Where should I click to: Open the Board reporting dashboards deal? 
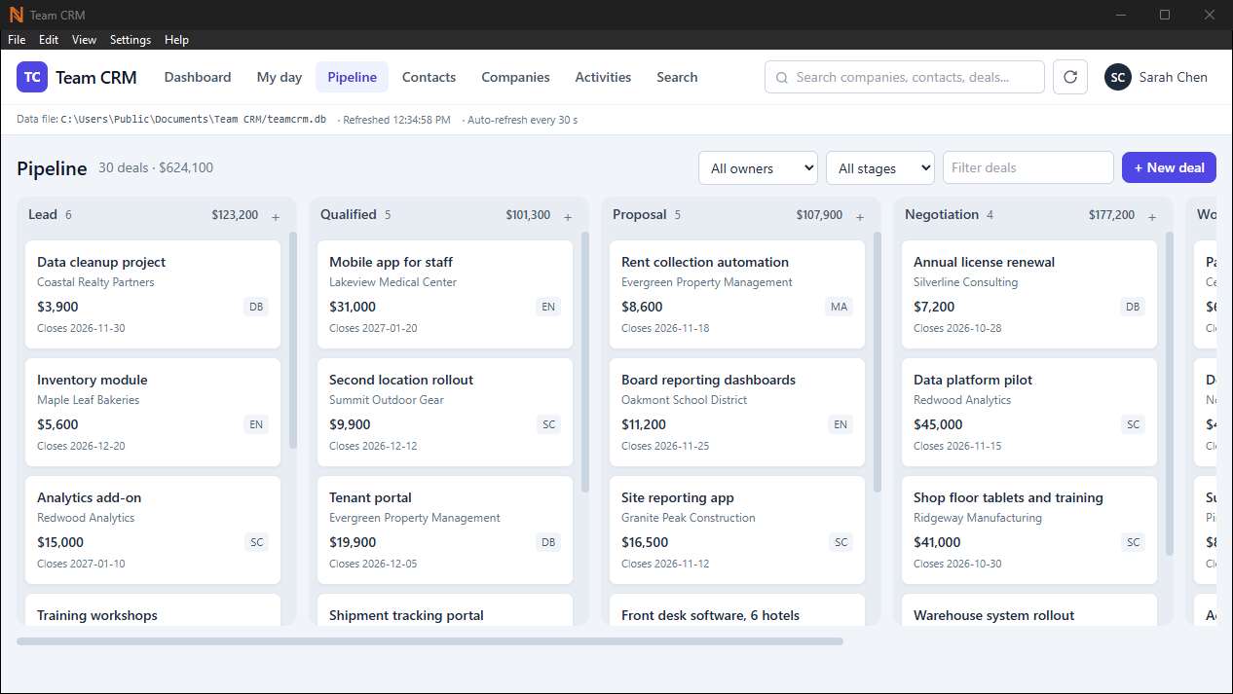coord(737,412)
